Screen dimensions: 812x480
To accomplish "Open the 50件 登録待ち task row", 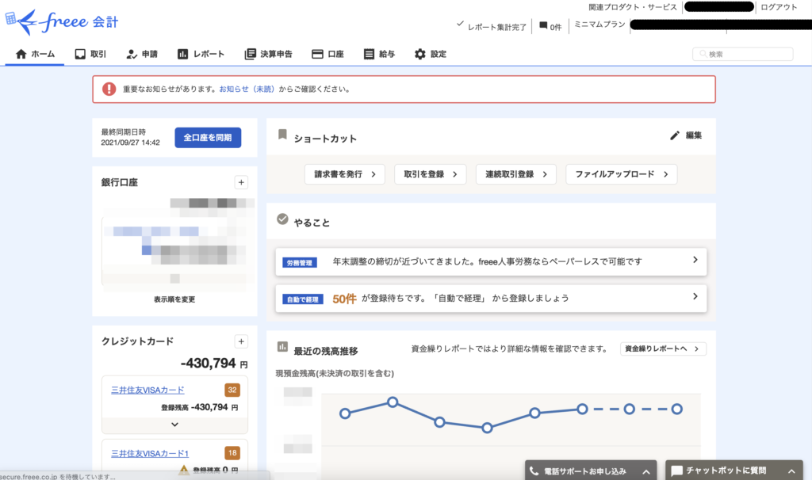I will 491,299.
